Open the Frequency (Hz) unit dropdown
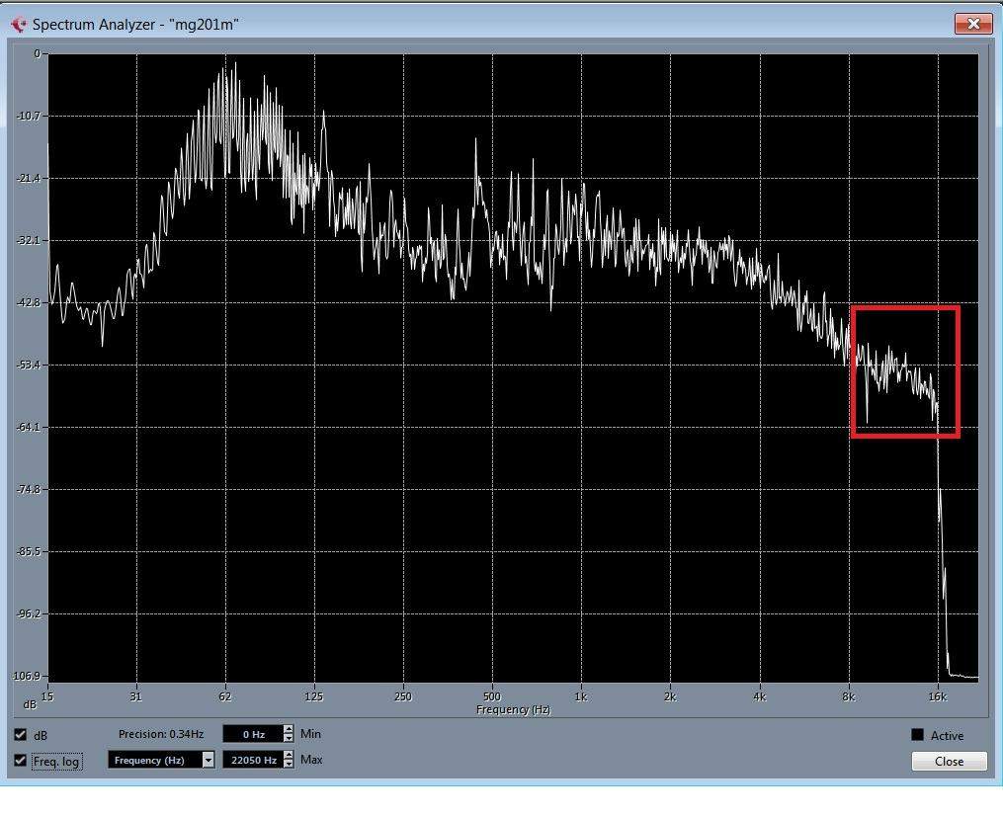The height and width of the screenshot is (815, 1003). tap(208, 760)
